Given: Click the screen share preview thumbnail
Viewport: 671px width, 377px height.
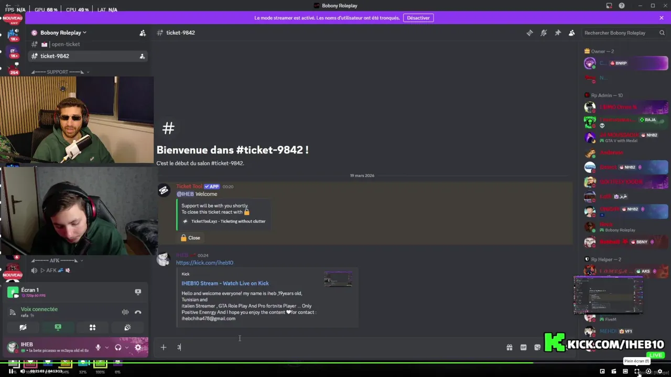Looking at the screenshot, I should 608,295.
